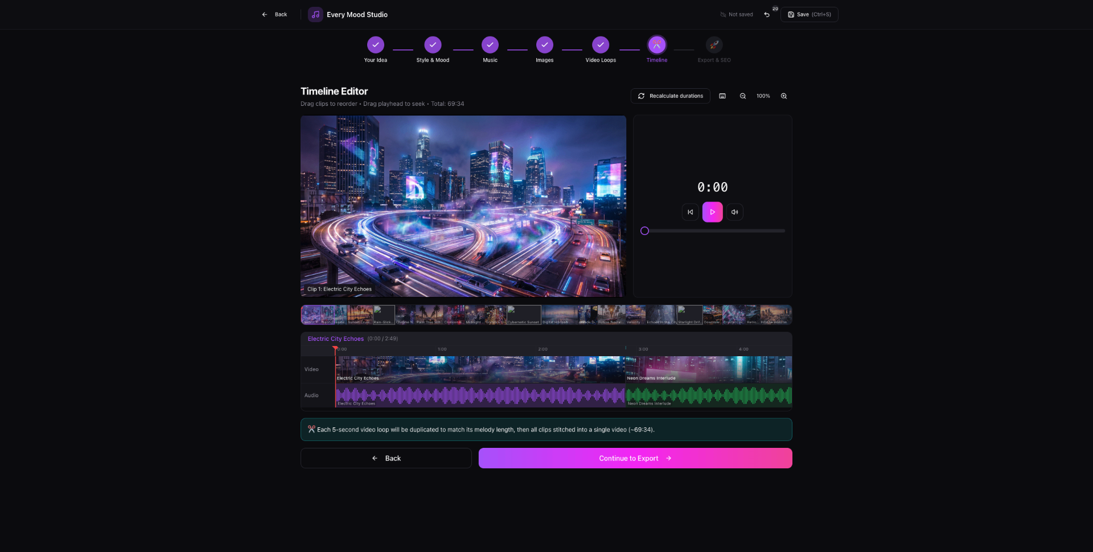The image size is (1093, 552).
Task: Click the 2:00 mark on timeline ruler
Action: (543, 349)
